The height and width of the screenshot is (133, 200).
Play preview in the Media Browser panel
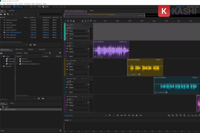pos(35,98)
